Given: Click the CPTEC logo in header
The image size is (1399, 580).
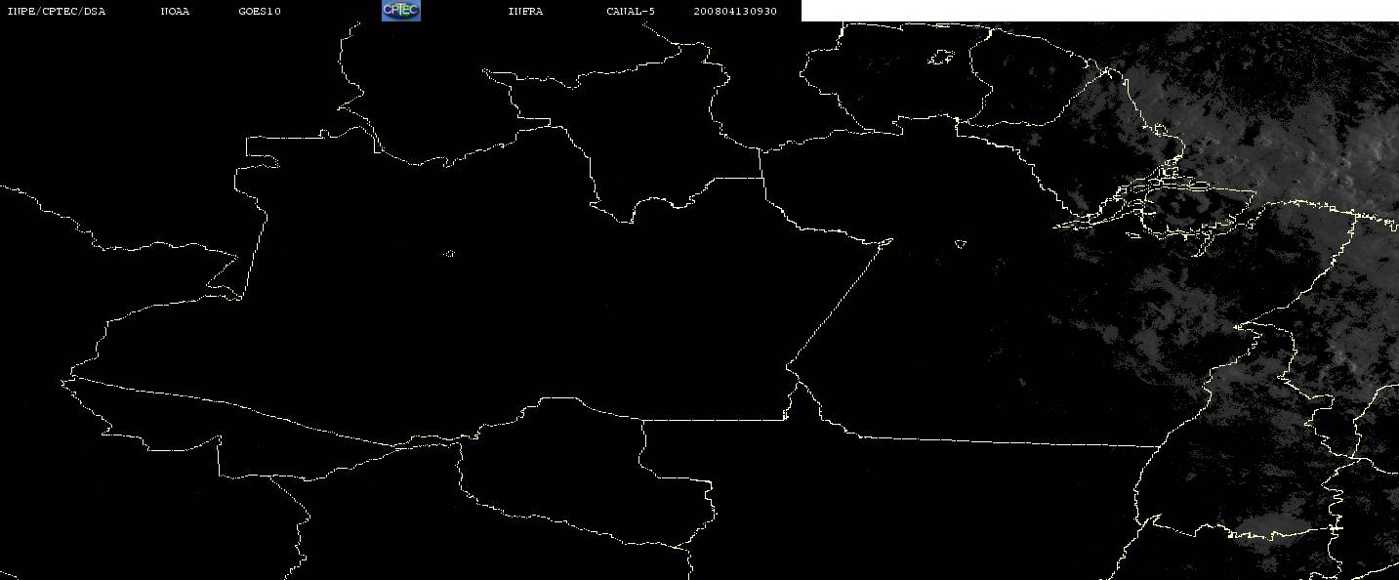Looking at the screenshot, I should click(x=400, y=11).
